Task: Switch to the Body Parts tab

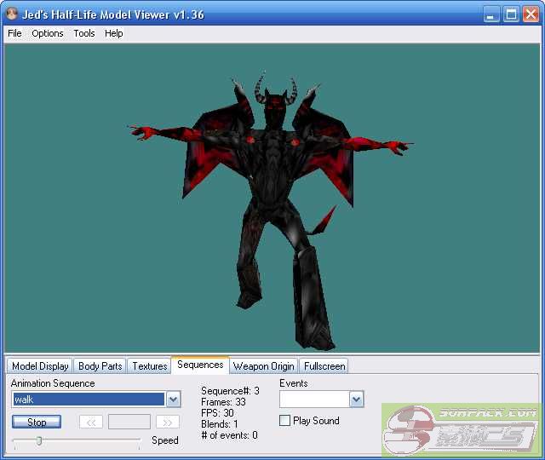Action: coord(100,366)
